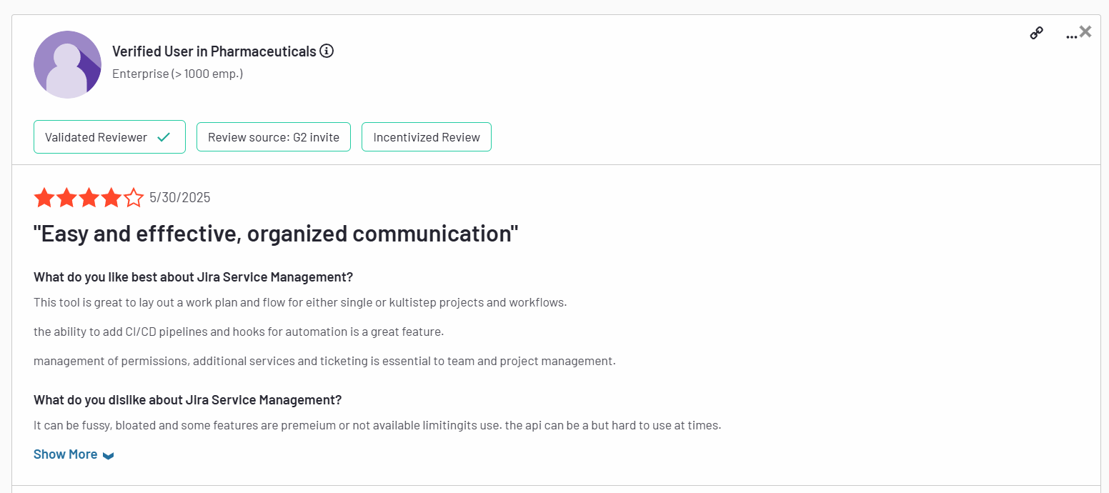Click the Show More link text
This screenshot has height=493, width=1109.
pyautogui.click(x=65, y=454)
